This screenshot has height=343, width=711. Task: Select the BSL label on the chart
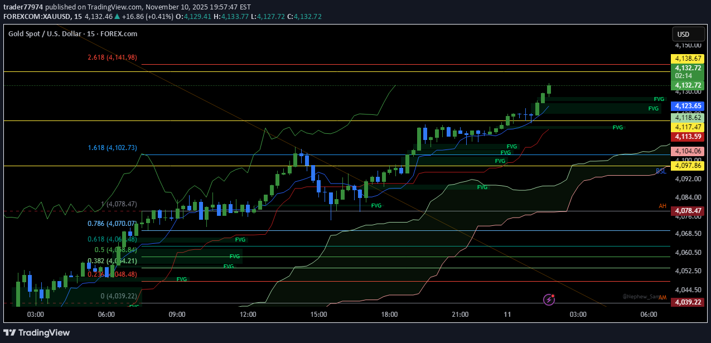click(x=662, y=171)
